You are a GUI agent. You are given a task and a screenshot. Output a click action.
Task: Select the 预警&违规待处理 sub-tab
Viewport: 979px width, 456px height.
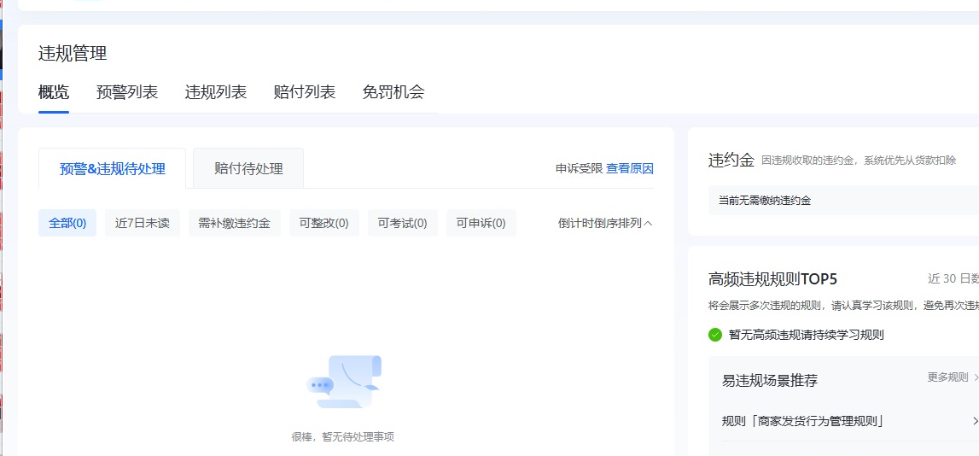click(112, 168)
